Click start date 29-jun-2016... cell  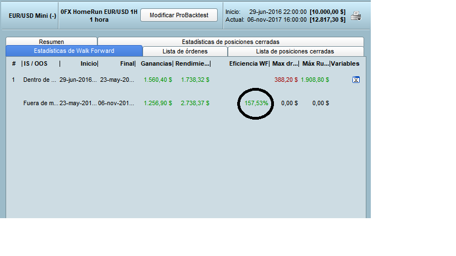(x=78, y=80)
